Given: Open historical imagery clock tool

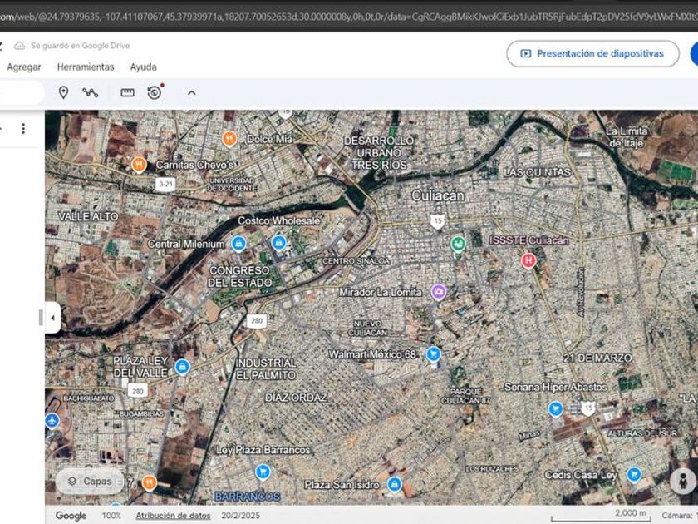Looking at the screenshot, I should [x=155, y=92].
